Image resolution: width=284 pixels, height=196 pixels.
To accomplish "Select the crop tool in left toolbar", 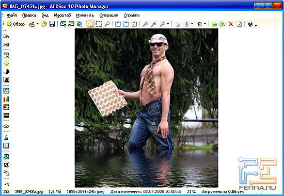I will (x=6, y=165).
